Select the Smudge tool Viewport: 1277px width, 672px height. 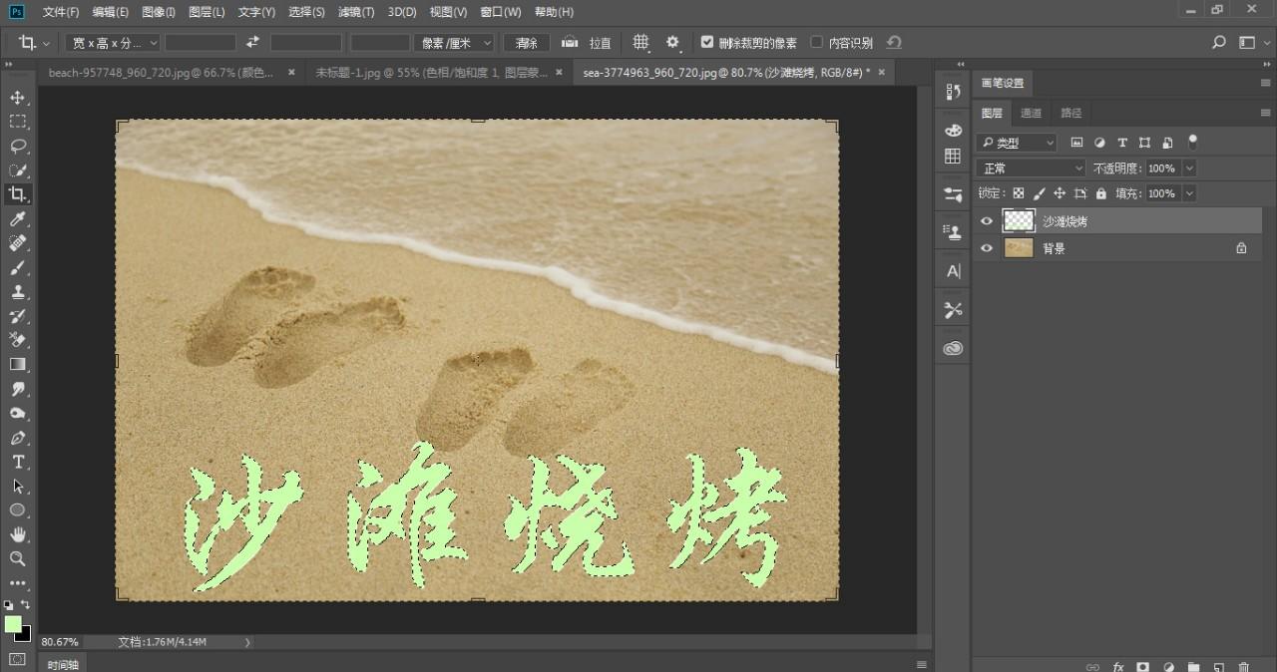(x=18, y=389)
